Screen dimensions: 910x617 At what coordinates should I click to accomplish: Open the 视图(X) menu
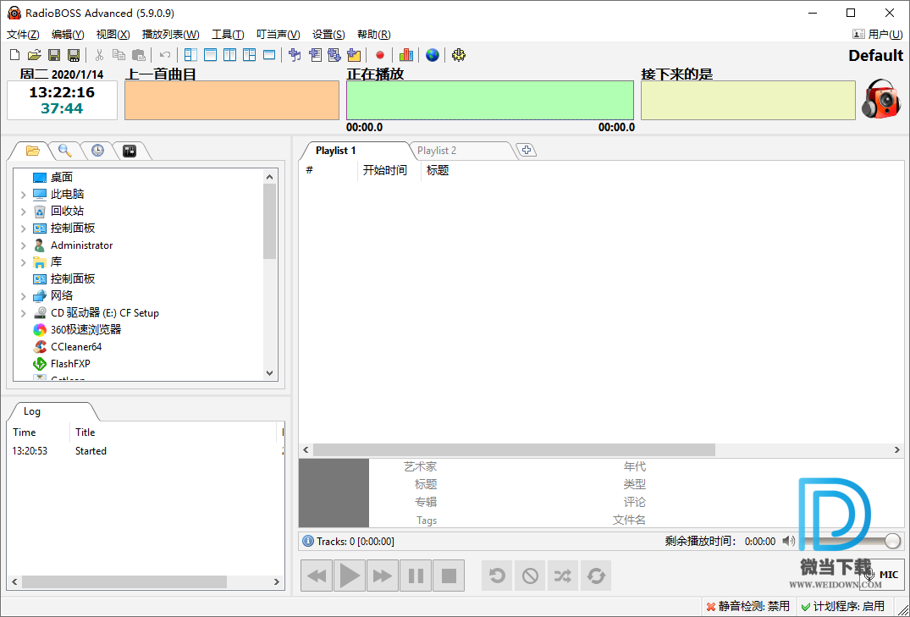pyautogui.click(x=113, y=35)
